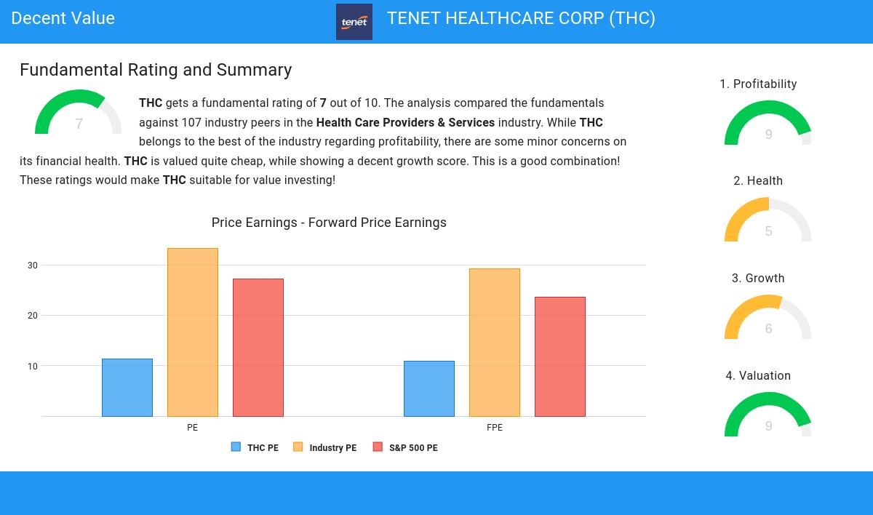Toggle the THC PE legend item

(255, 447)
